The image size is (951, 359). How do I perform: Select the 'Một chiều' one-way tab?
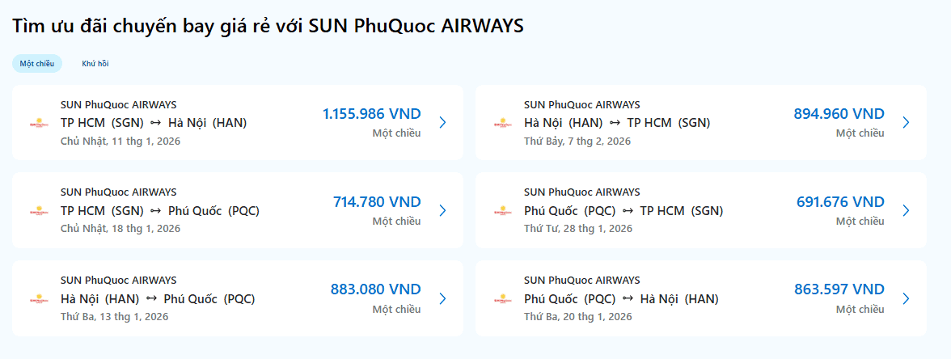(x=37, y=64)
